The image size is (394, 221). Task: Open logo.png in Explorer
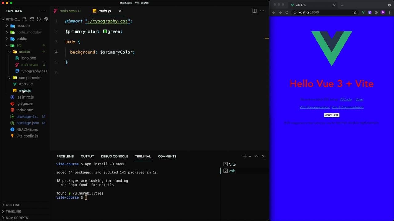click(29, 58)
